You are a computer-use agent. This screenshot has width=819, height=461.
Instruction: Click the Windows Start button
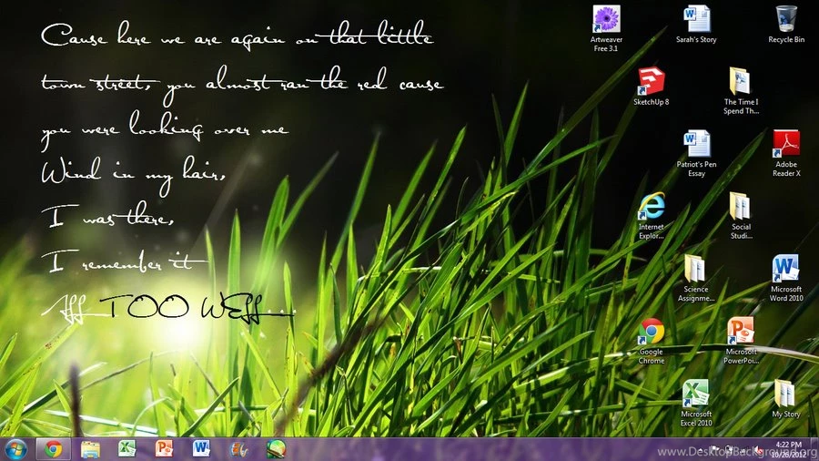tap(15, 448)
